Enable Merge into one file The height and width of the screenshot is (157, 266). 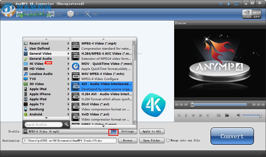(168, 140)
